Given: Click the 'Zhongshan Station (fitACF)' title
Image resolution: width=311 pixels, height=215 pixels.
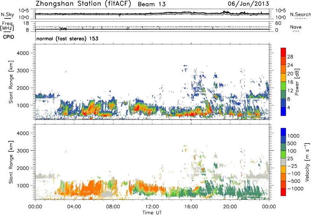Looking at the screenshot, I should pos(83,4).
